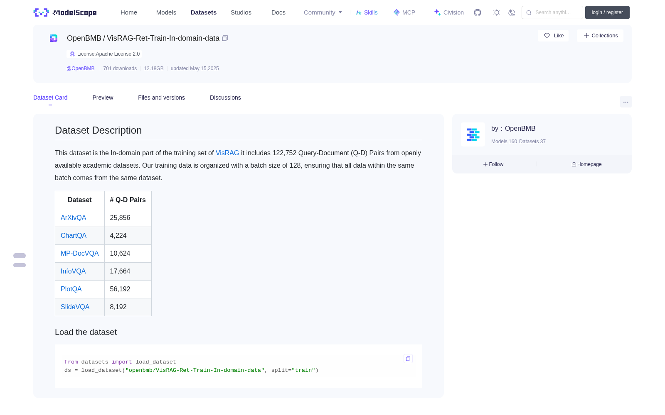Click the table cell '17,664'
665x415 pixels.
click(128, 271)
